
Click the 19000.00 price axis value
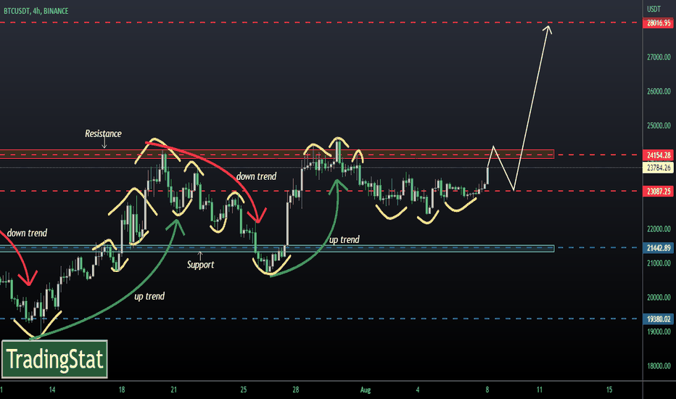point(659,332)
